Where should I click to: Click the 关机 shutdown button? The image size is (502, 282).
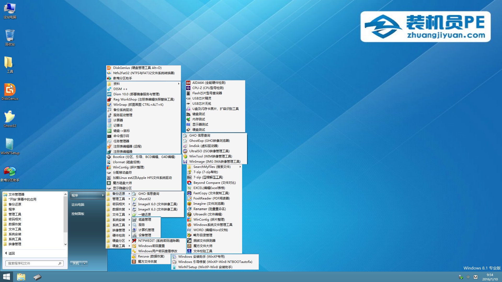(76, 263)
